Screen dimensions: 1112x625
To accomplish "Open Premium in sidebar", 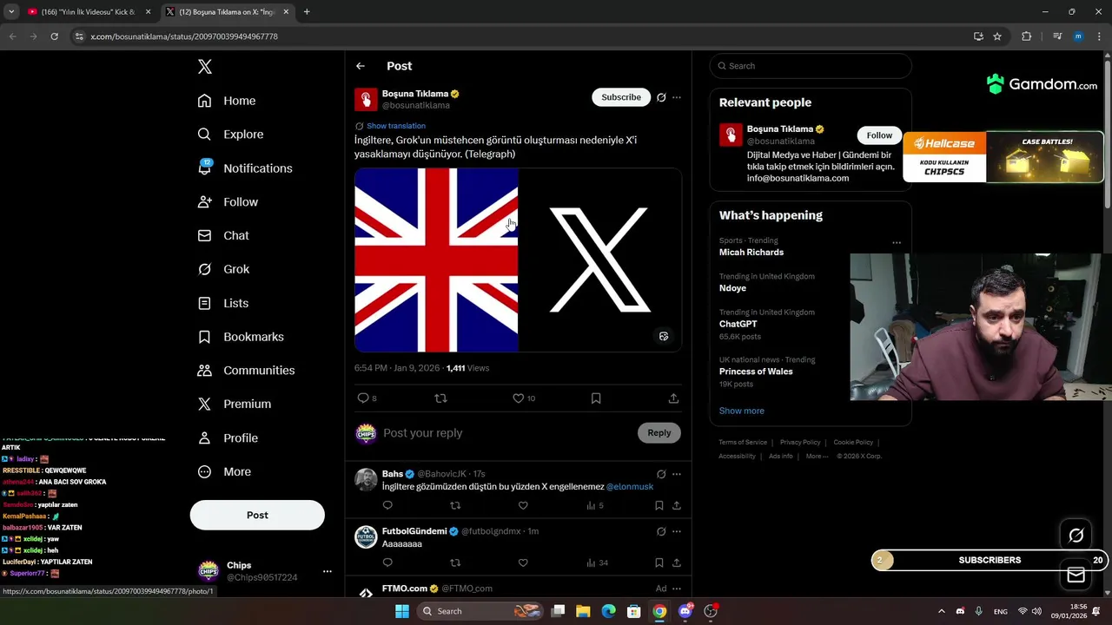I will point(235,405).
